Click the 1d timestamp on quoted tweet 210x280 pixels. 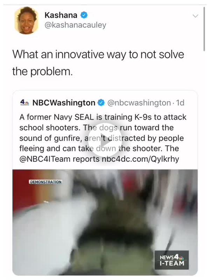tap(180, 103)
